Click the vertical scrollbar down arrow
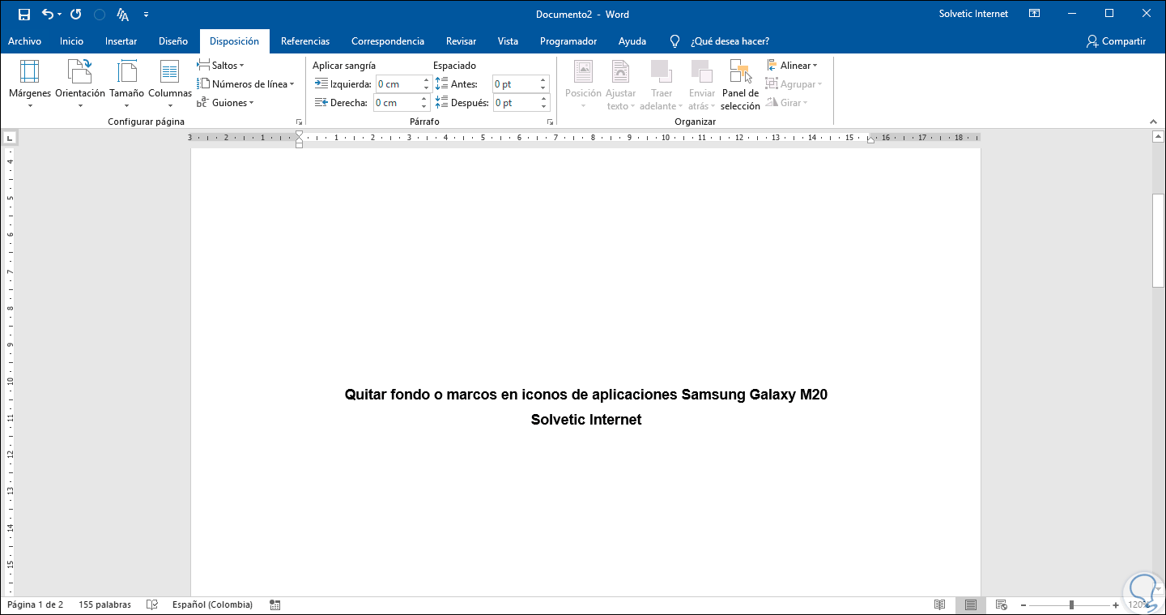 pyautogui.click(x=1158, y=590)
